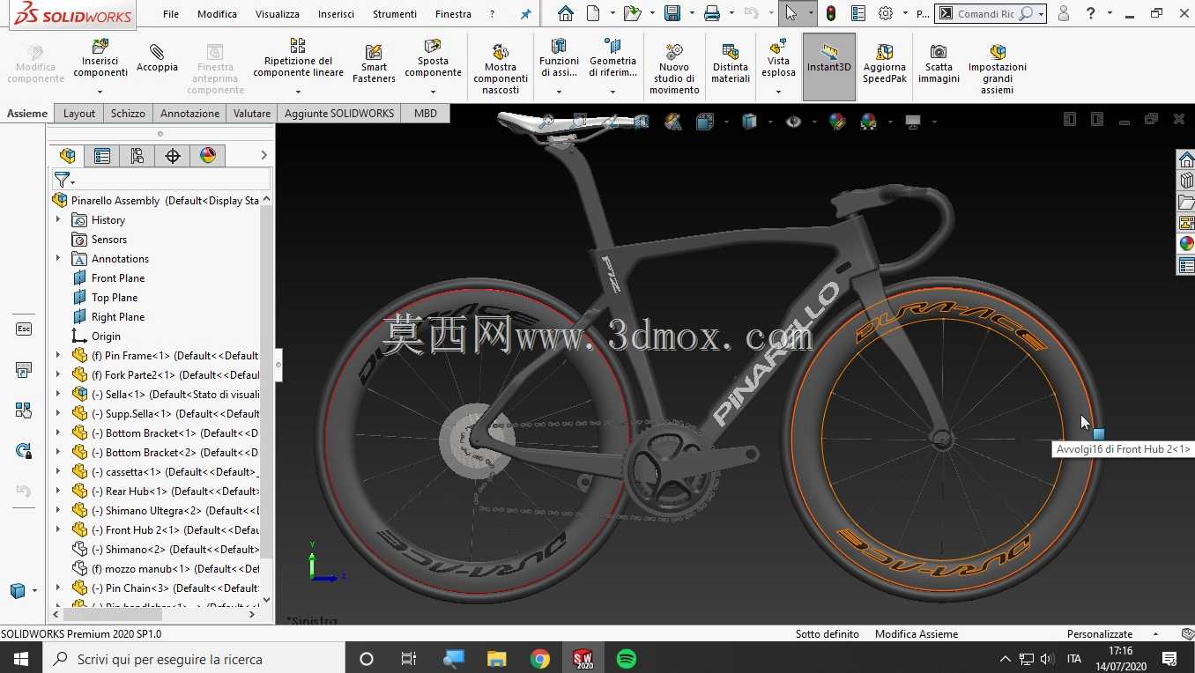This screenshot has height=673, width=1195.
Task: Click the Windows Start button
Action: coord(20,658)
